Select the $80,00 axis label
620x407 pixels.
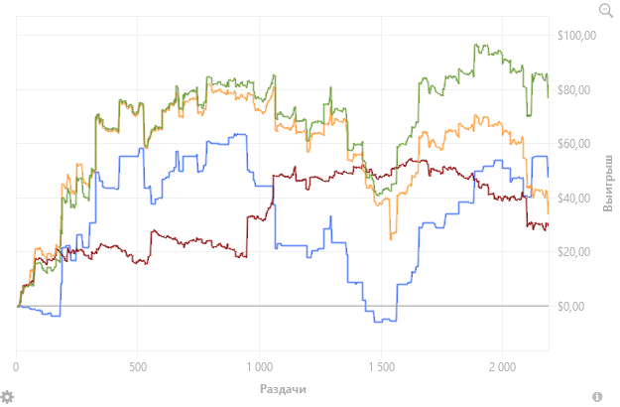coord(575,90)
